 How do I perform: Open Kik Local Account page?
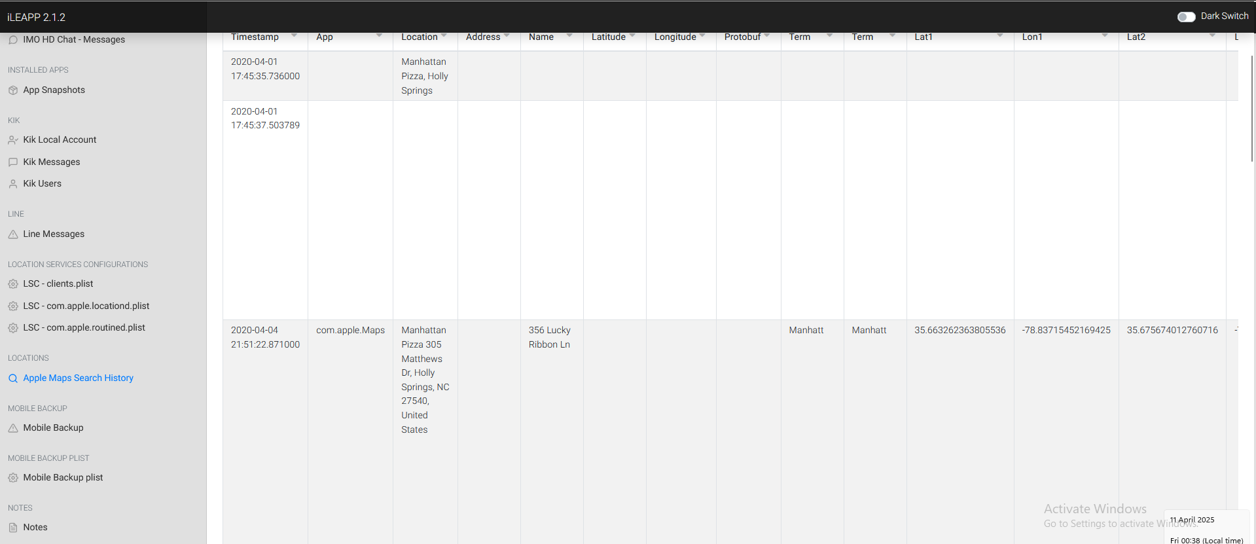click(60, 139)
